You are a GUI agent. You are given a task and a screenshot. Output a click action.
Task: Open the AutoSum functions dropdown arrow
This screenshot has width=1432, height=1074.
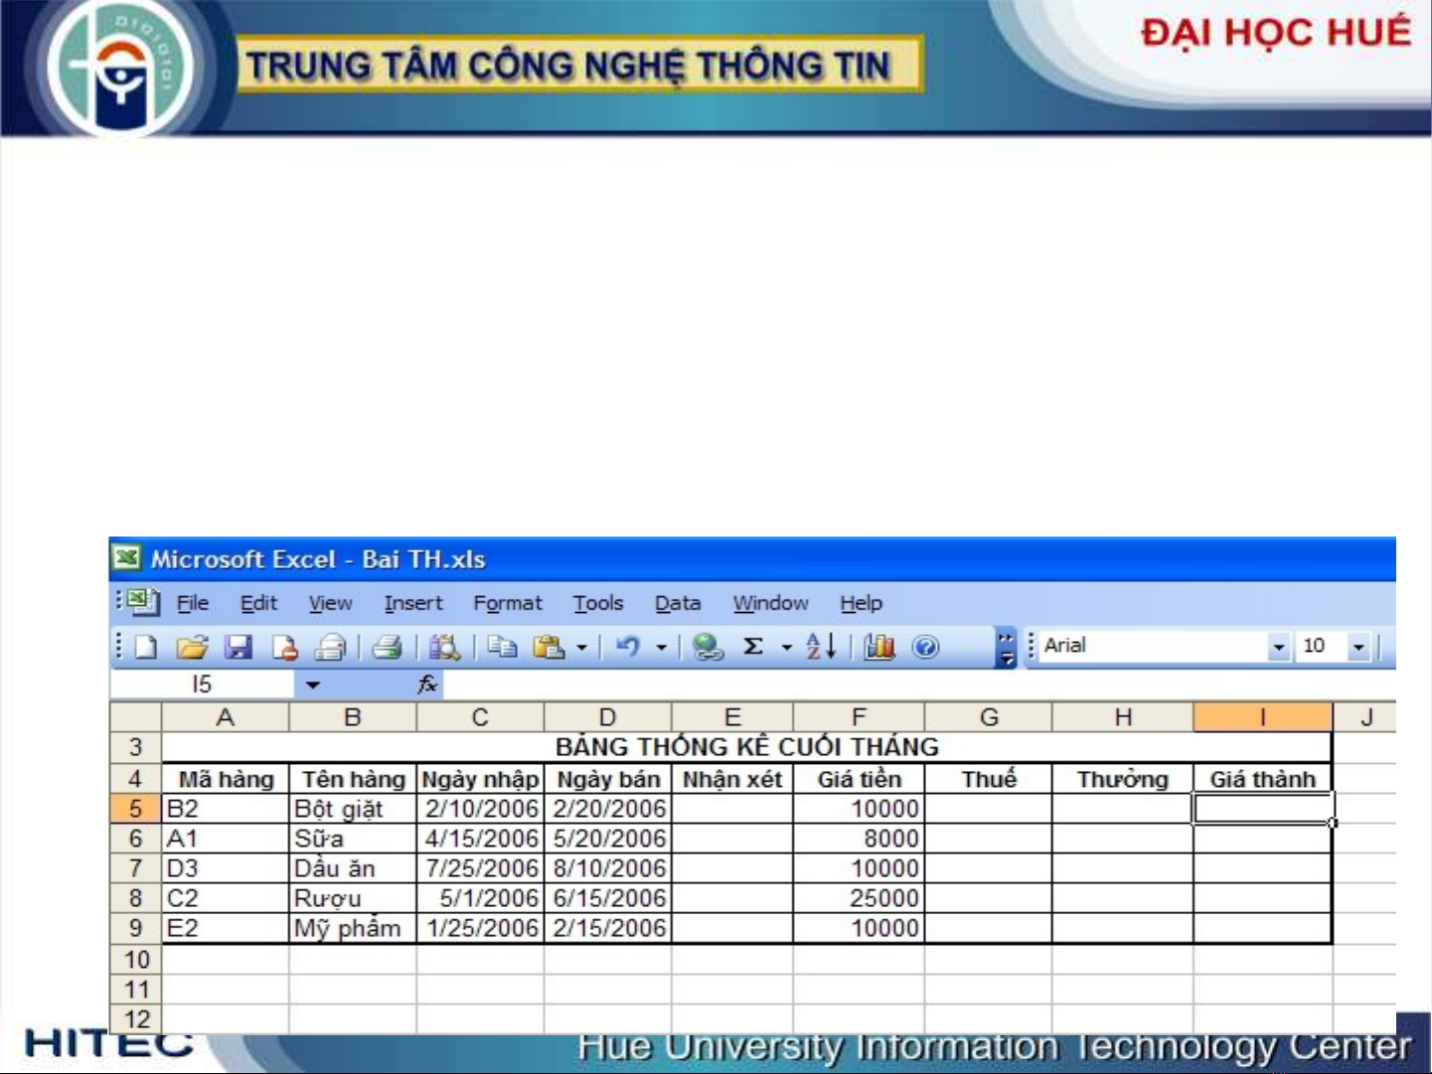(x=786, y=648)
